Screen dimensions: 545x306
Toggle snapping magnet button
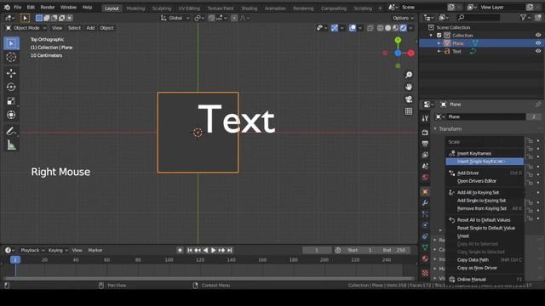click(x=211, y=18)
